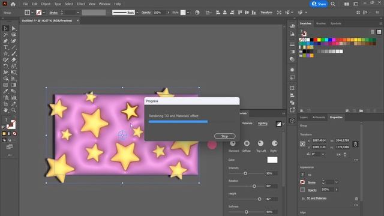Open the File menu

point(25,4)
